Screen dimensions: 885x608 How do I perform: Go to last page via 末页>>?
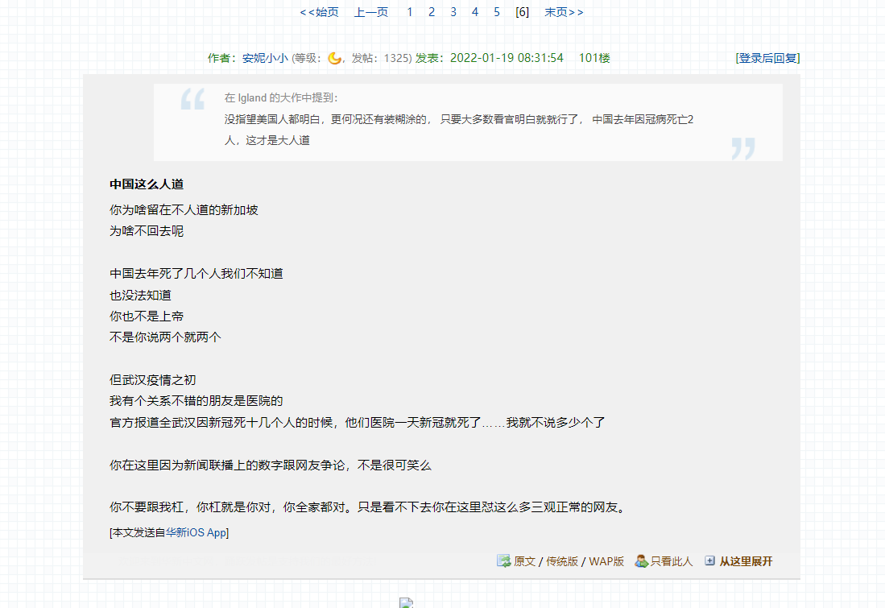(564, 12)
